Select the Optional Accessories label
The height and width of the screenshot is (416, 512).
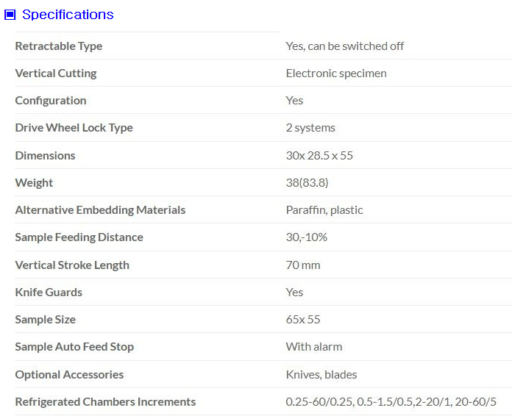tap(69, 375)
